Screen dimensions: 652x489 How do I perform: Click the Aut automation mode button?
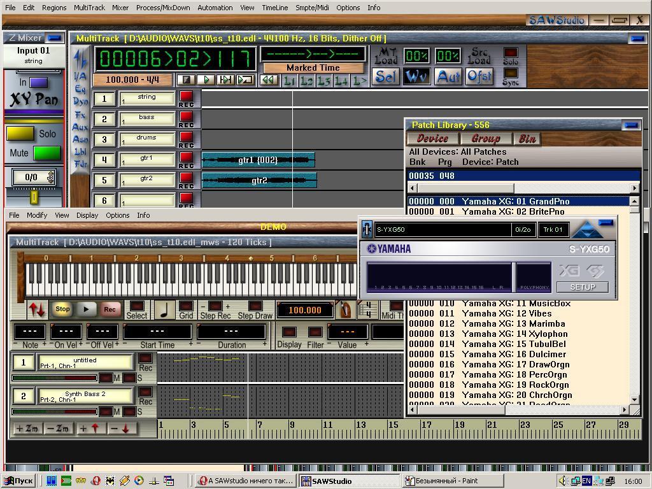(448, 76)
